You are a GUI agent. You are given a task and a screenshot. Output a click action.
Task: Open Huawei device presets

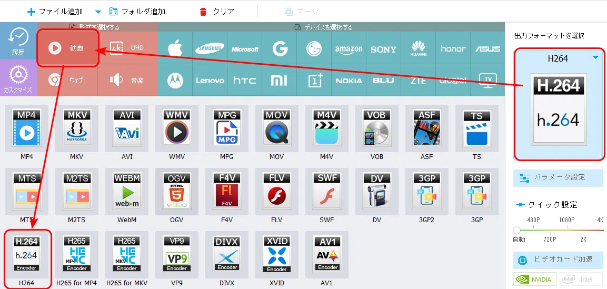419,48
